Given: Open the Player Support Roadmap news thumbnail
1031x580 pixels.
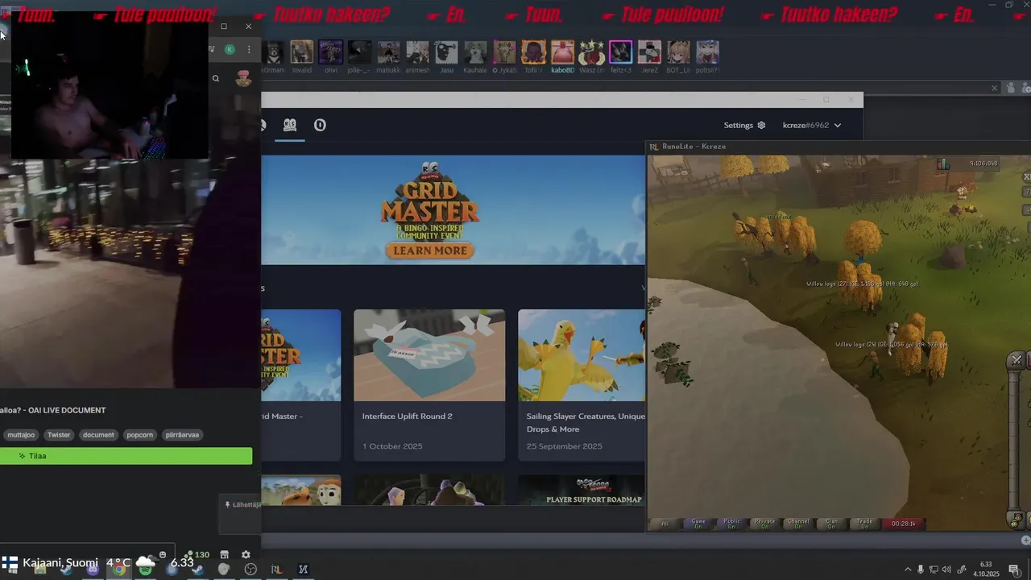Looking at the screenshot, I should point(582,490).
